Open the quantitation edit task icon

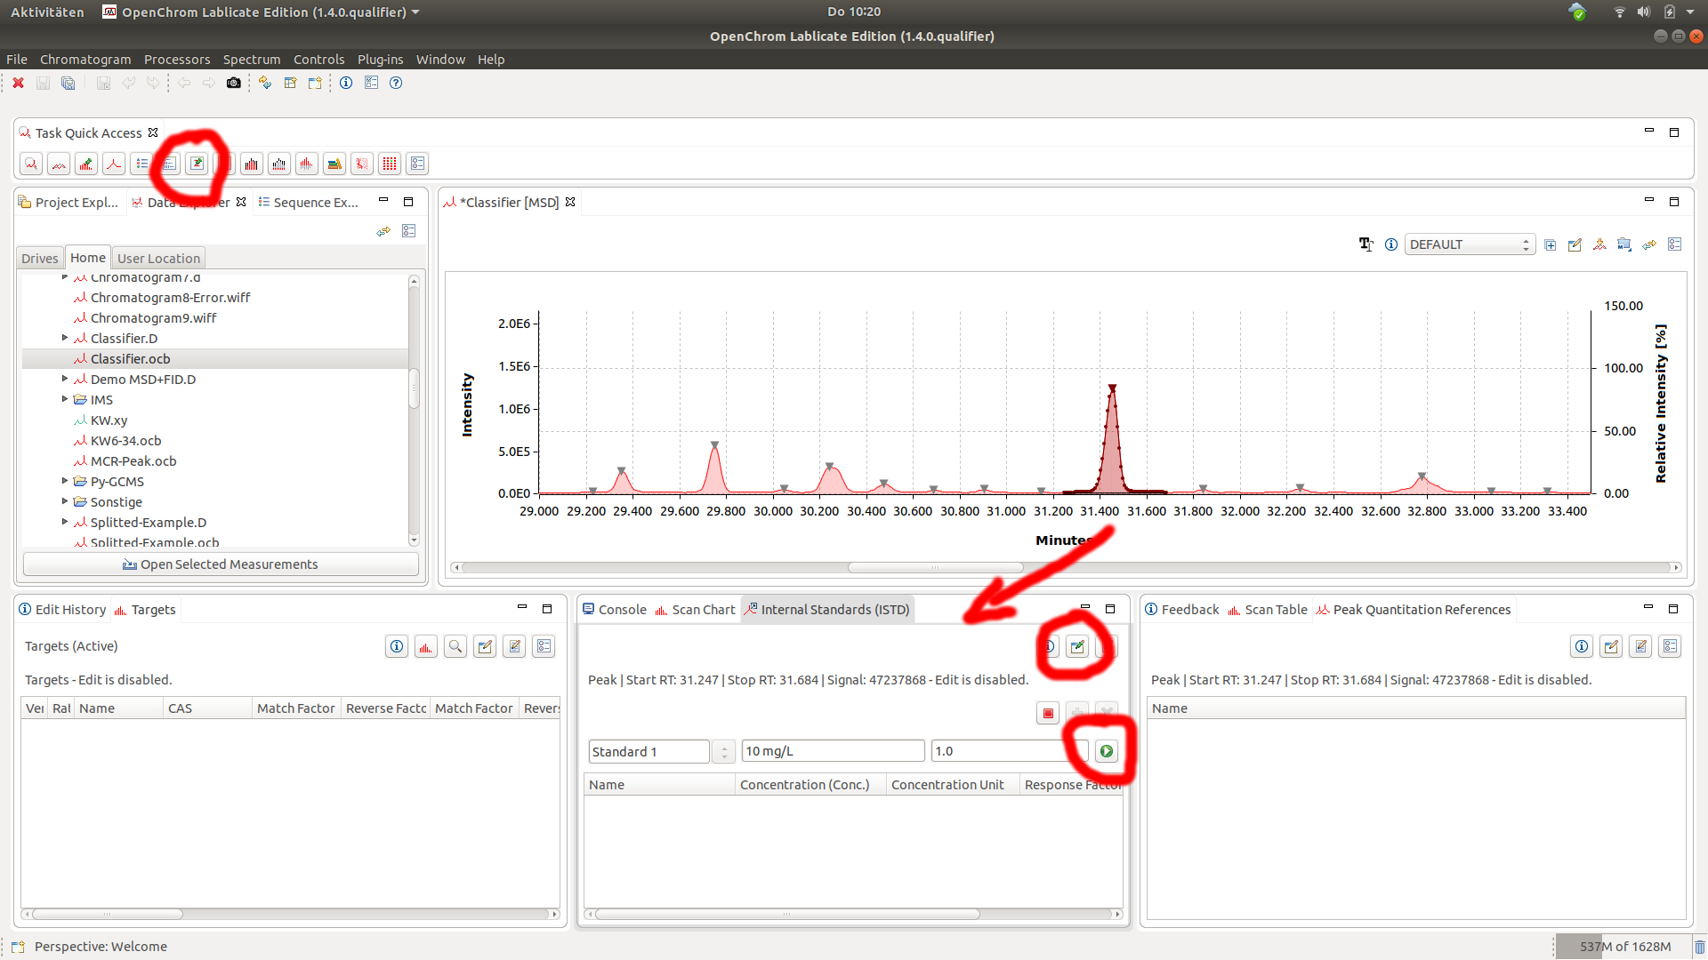(197, 164)
